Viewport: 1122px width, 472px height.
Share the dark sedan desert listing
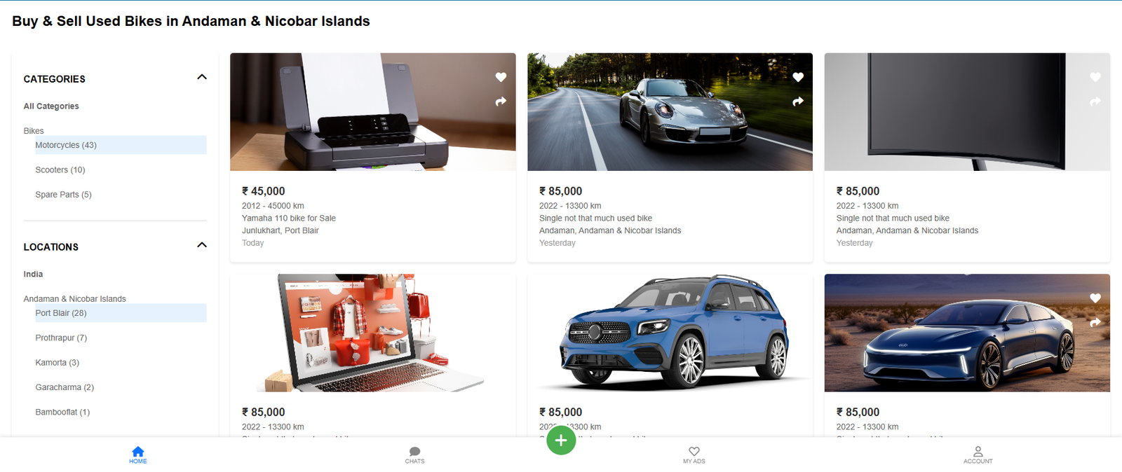coord(1095,323)
